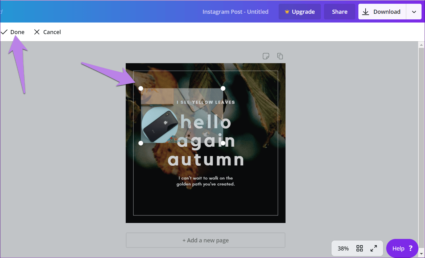Viewport: 425px width, 258px height.
Task: Cancel the crop editing
Action: [x=48, y=32]
